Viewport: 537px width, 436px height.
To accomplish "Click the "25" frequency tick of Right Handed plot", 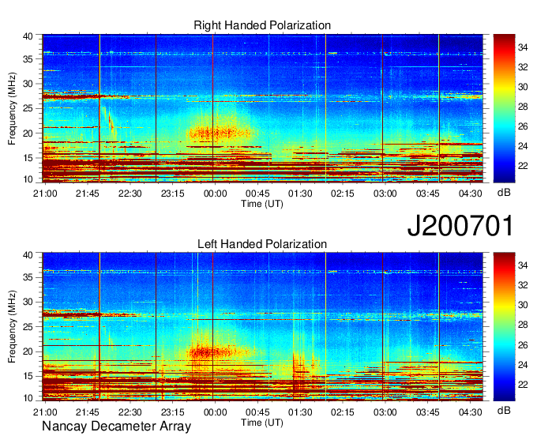I will pos(28,108).
